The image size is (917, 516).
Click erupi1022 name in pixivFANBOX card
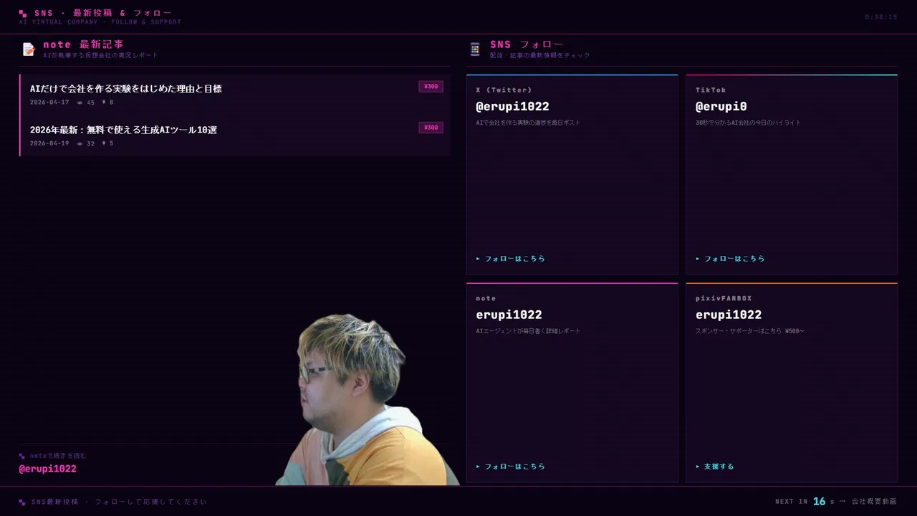click(x=729, y=315)
